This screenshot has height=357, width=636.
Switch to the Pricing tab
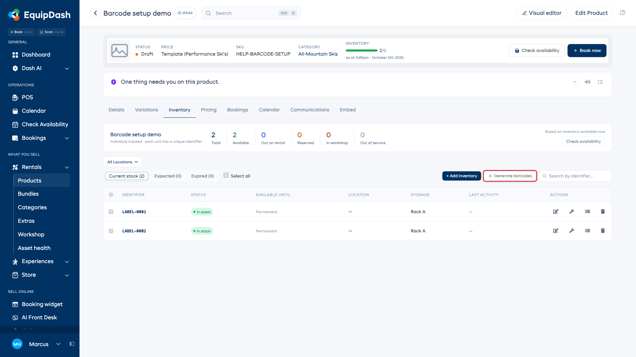tap(209, 110)
